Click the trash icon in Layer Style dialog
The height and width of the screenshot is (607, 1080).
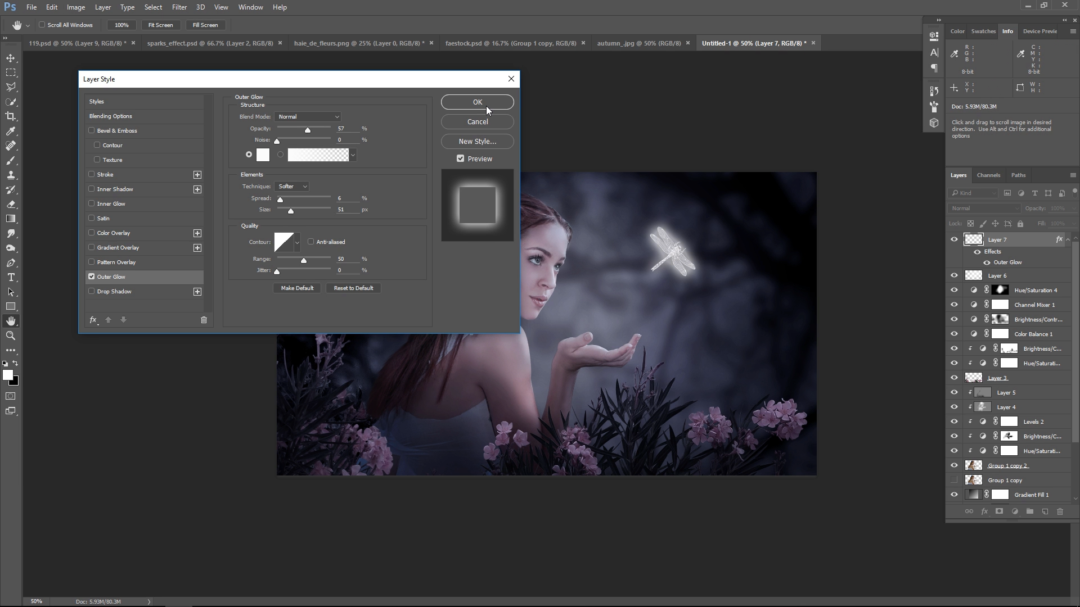point(204,320)
